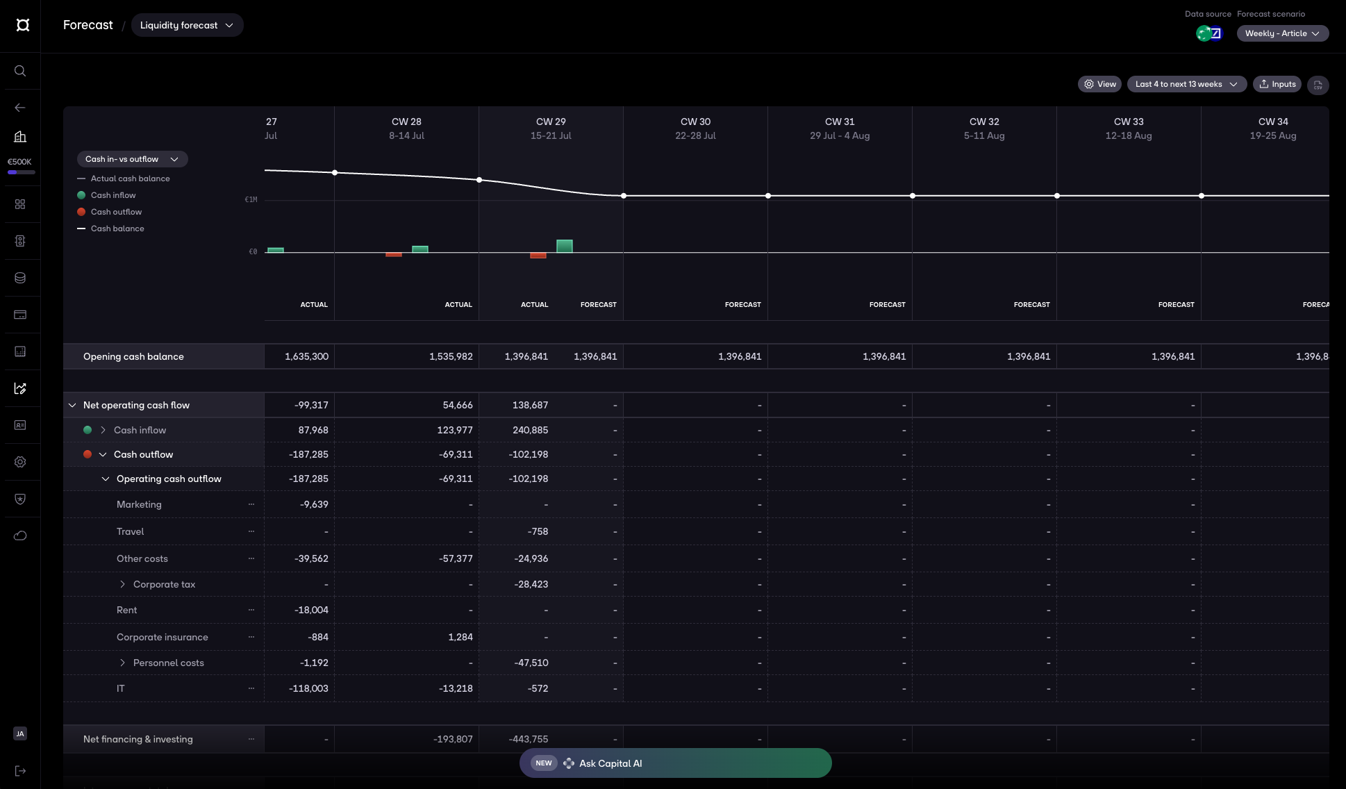The image size is (1346, 789).
Task: Click the cloud icon in sidebar
Action: [x=20, y=535]
